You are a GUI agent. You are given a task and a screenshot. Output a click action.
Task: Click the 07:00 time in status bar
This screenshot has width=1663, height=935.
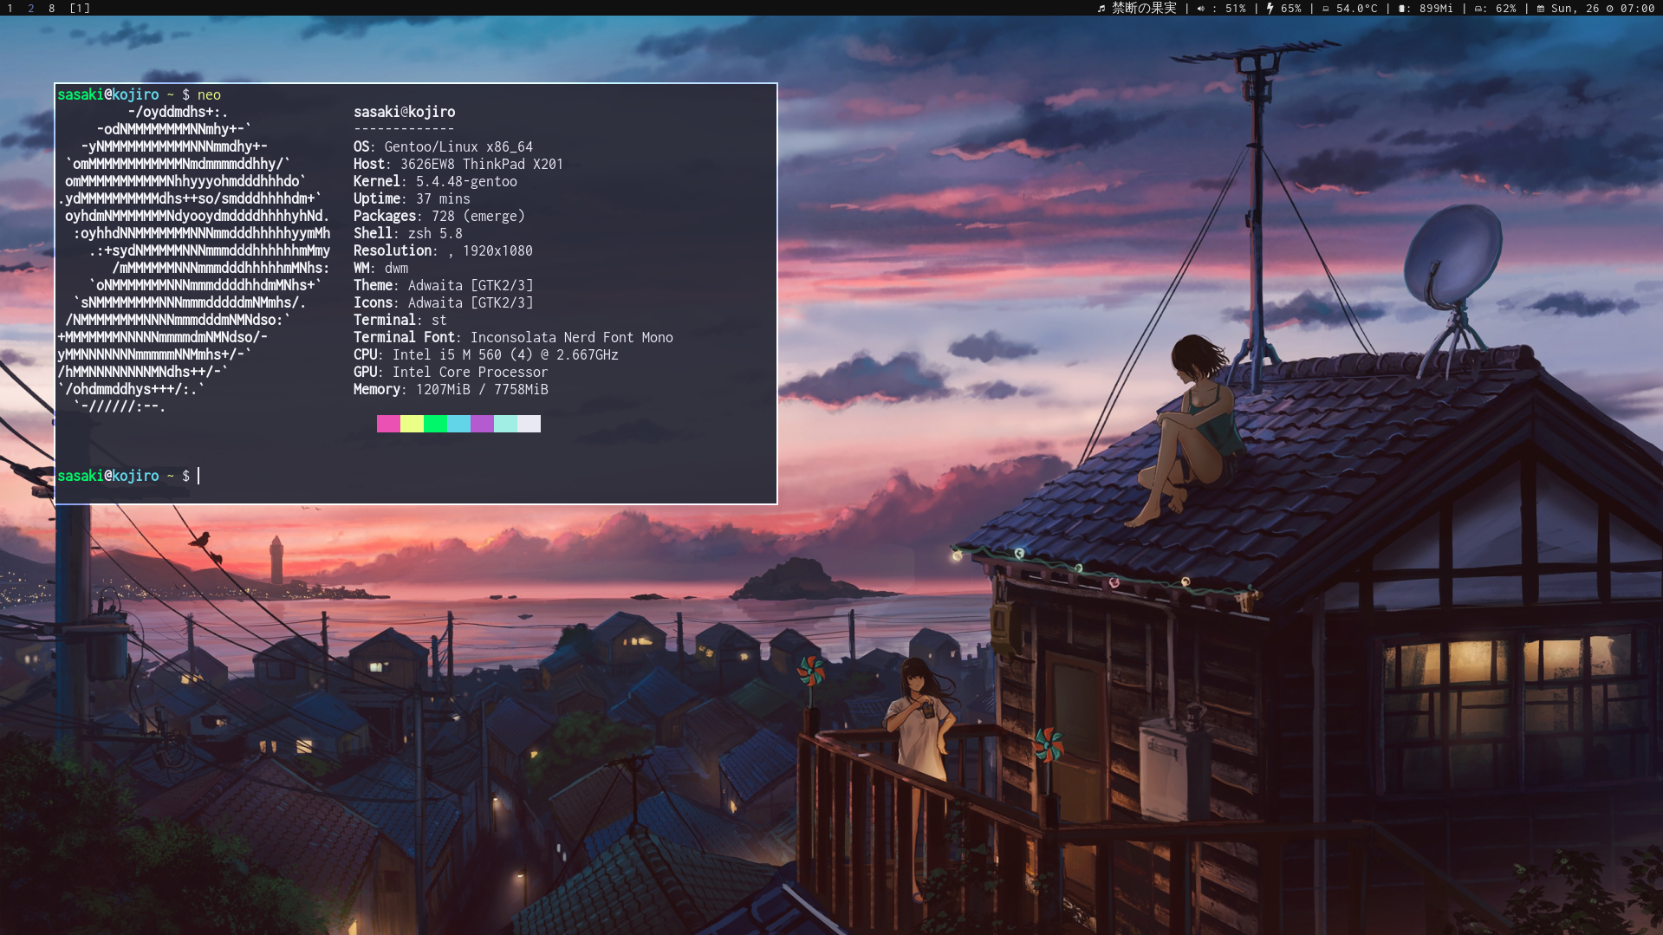pyautogui.click(x=1638, y=9)
